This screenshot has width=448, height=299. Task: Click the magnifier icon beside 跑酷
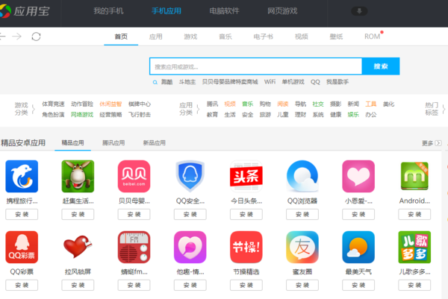pyautogui.click(x=155, y=83)
